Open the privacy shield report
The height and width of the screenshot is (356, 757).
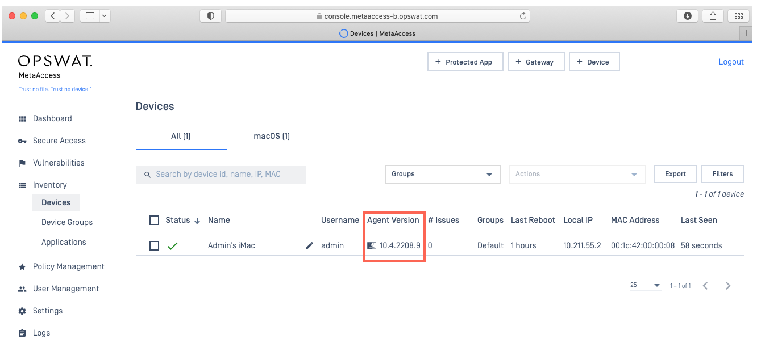210,16
